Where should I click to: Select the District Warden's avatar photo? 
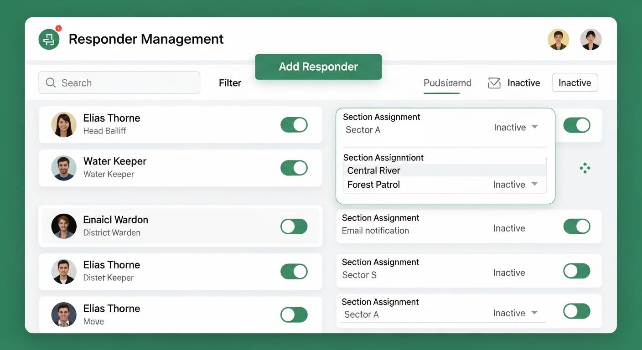64,226
